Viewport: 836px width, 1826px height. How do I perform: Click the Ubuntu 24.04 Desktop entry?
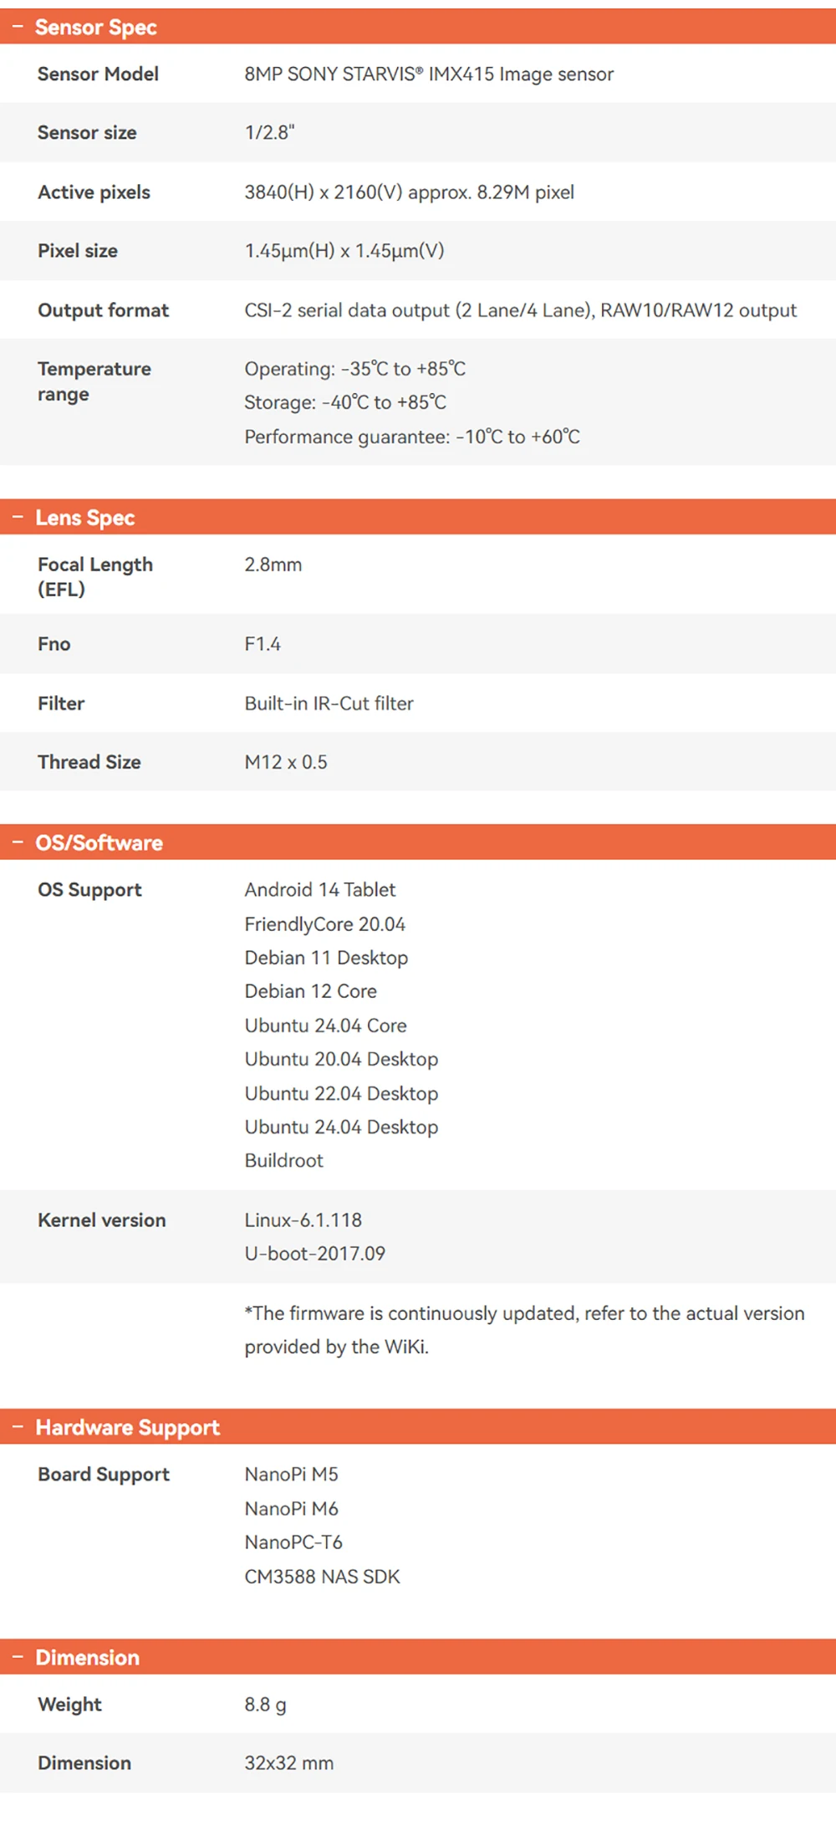pyautogui.click(x=341, y=1127)
